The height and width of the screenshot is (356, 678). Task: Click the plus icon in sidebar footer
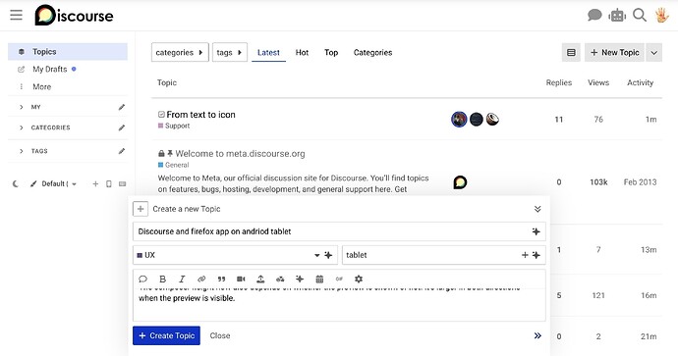point(95,183)
